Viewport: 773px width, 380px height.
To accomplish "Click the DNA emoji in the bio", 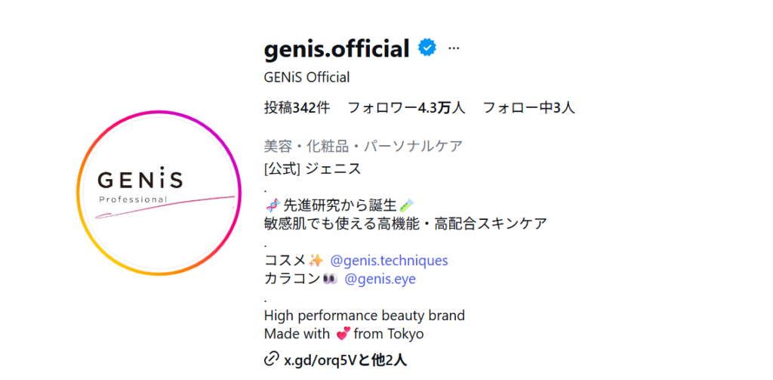I will [x=273, y=205].
